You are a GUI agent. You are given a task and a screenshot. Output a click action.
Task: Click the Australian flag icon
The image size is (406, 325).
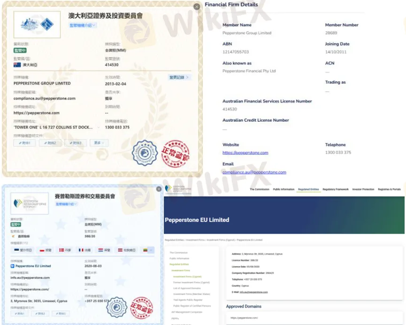17,65
